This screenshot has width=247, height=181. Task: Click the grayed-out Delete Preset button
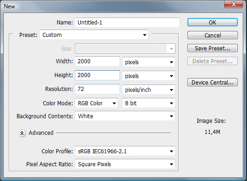click(x=212, y=61)
